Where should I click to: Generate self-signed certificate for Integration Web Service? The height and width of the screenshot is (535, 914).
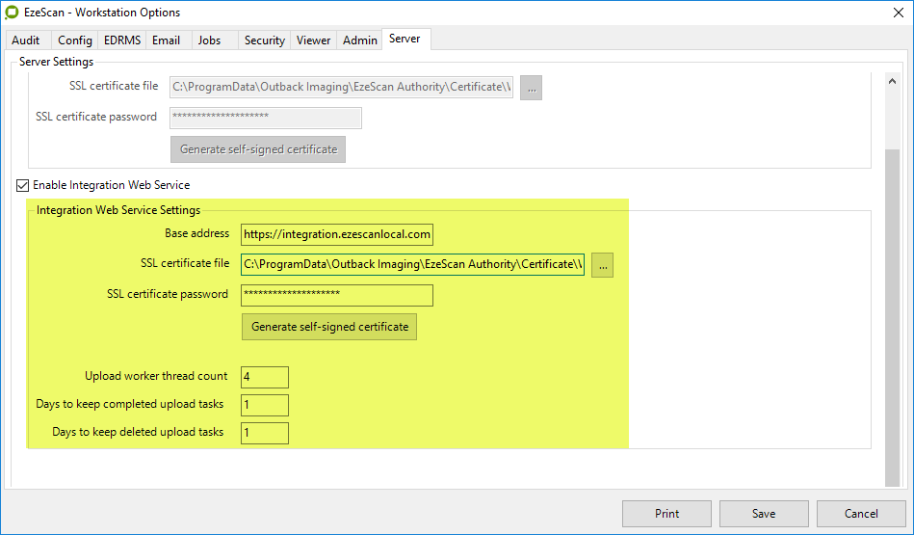pos(329,327)
